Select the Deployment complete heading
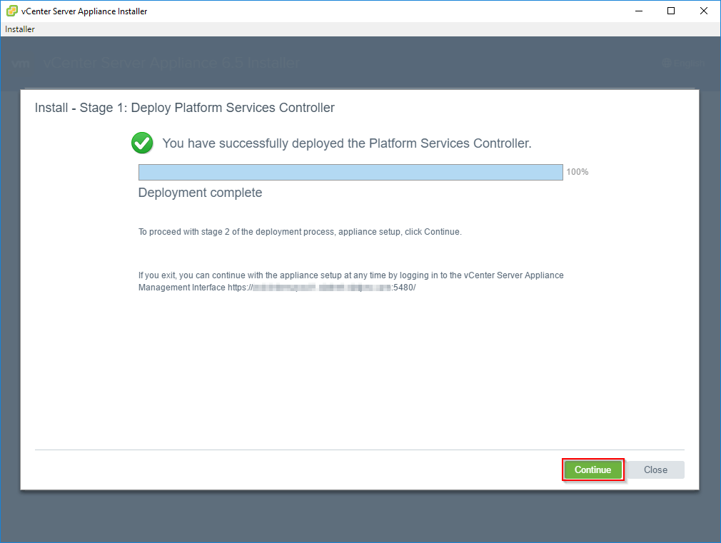The image size is (721, 543). pos(200,193)
